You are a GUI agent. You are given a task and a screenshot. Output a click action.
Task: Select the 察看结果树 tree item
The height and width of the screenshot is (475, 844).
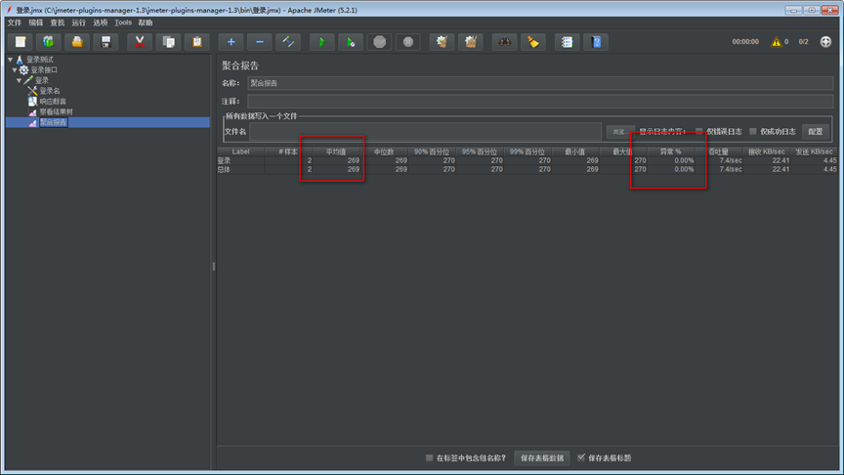click(x=56, y=112)
